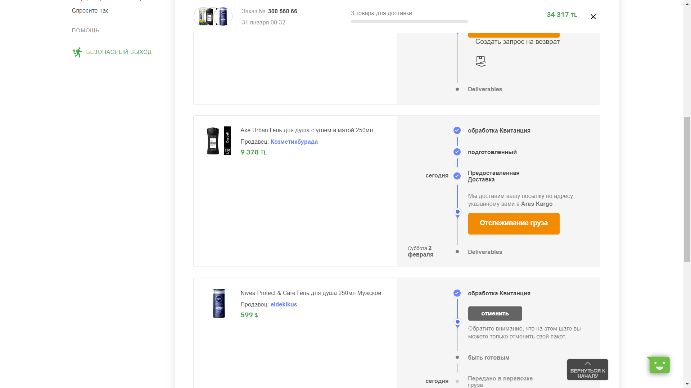This screenshot has height=388, width=691.
Task: Click the safe exit running-man icon
Action: (x=77, y=52)
